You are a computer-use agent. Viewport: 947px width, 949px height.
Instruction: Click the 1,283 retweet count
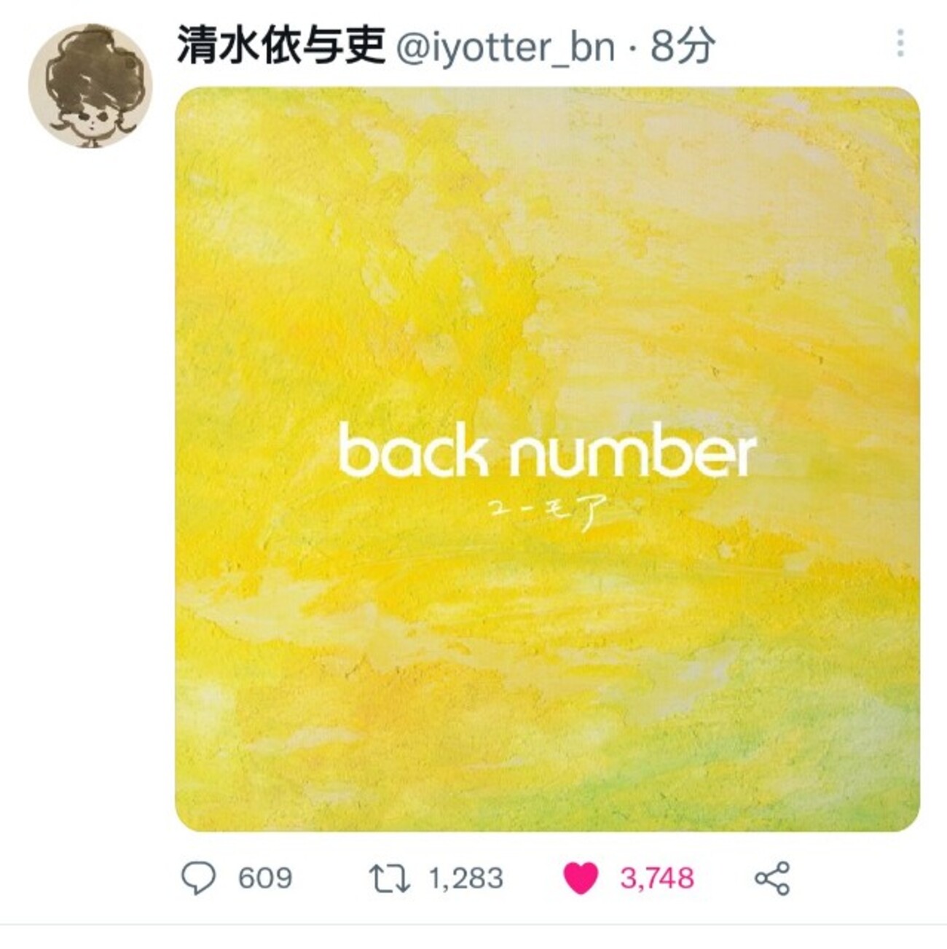pos(466,878)
